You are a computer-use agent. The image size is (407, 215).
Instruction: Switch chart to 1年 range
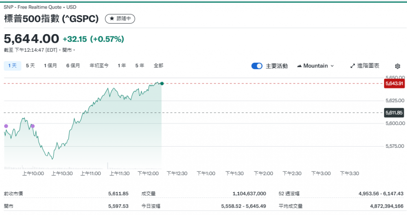coord(122,66)
